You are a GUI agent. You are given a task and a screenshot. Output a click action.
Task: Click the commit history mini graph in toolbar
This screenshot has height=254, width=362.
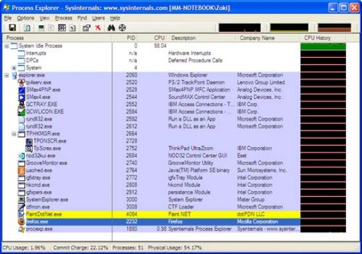pyautogui.click(x=290, y=28)
